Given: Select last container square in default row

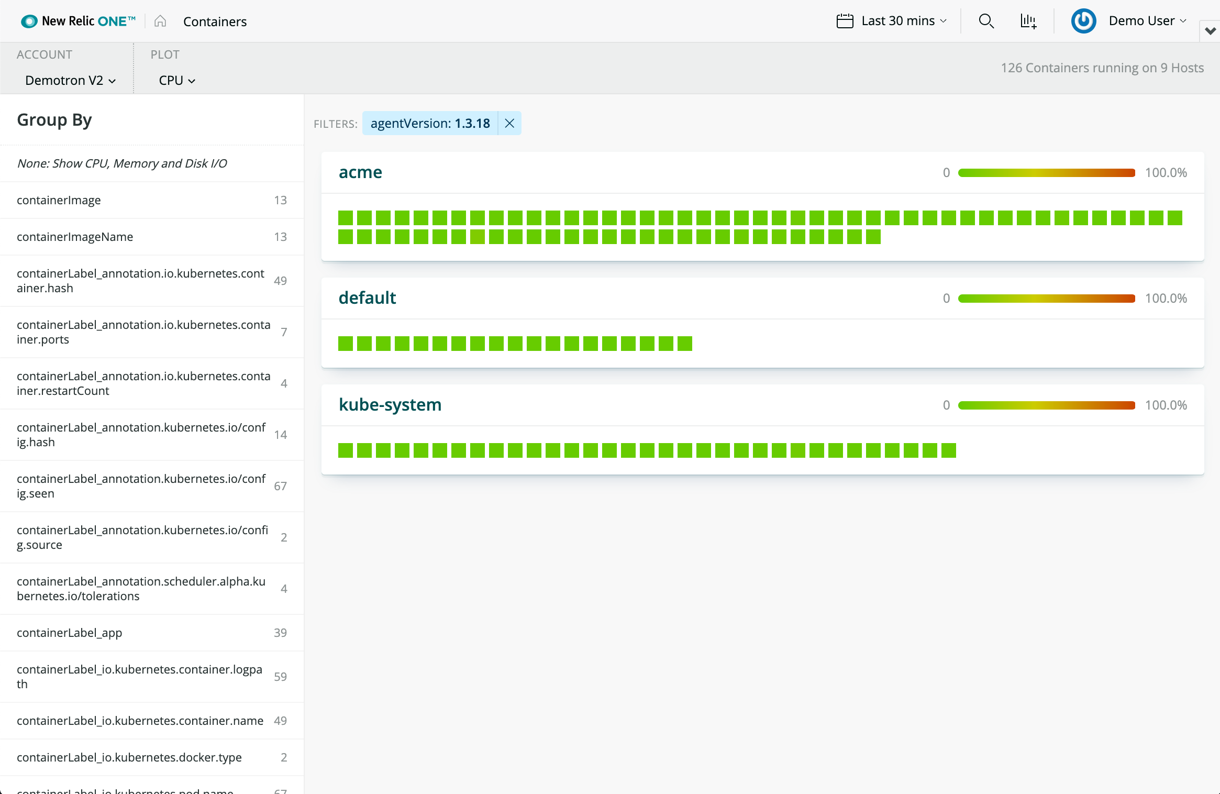Looking at the screenshot, I should click(x=685, y=344).
